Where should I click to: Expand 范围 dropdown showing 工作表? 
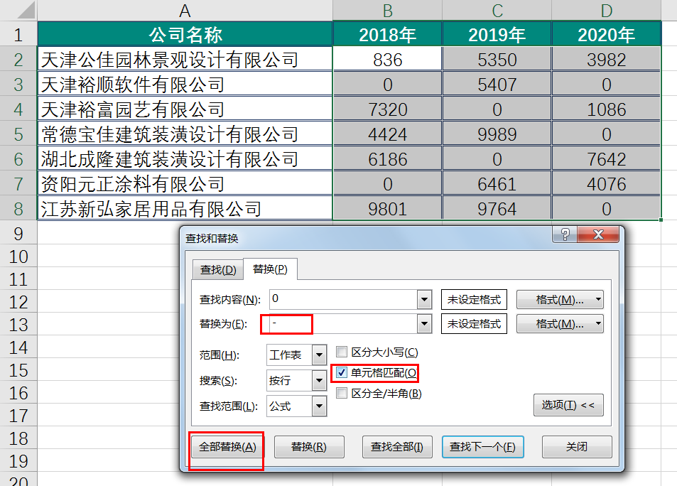point(319,355)
